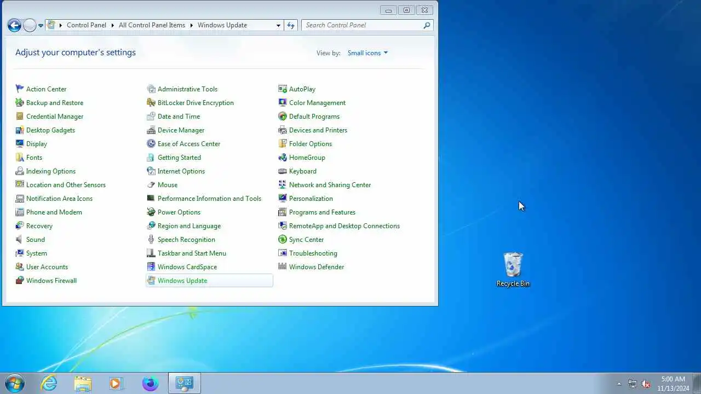Open Performance Information and Tools link
Image resolution: width=701 pixels, height=394 pixels.
pyautogui.click(x=209, y=198)
